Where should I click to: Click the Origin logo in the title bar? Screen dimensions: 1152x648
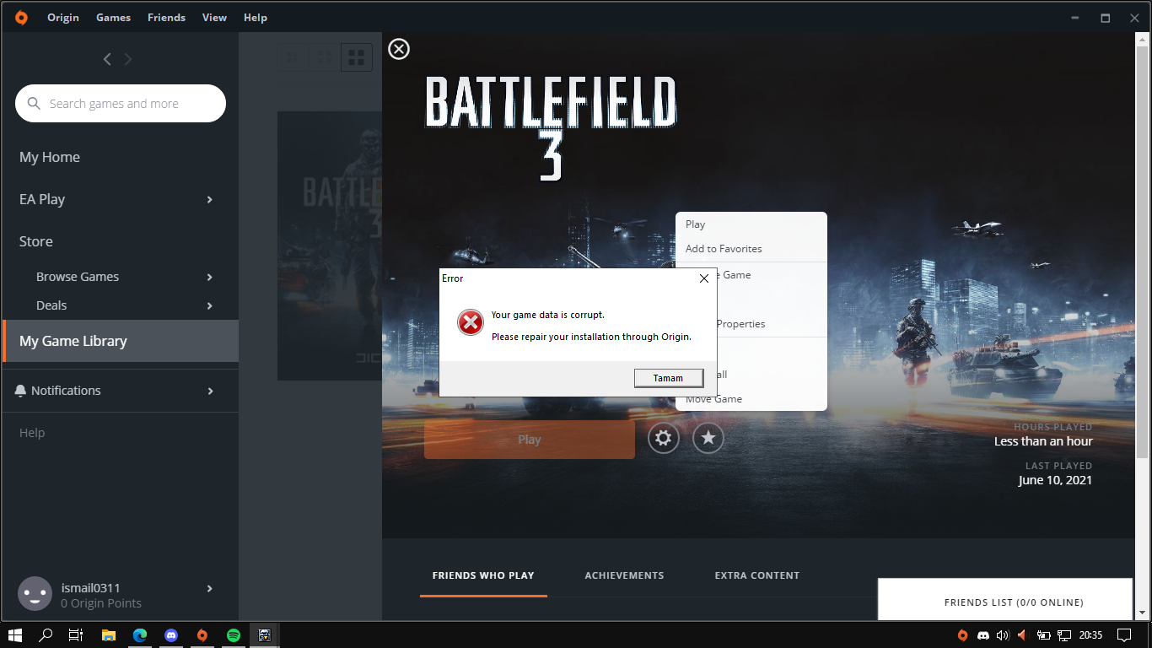click(x=21, y=17)
